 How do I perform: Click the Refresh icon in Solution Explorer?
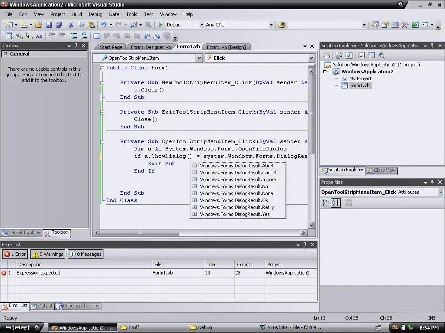[x=349, y=55]
